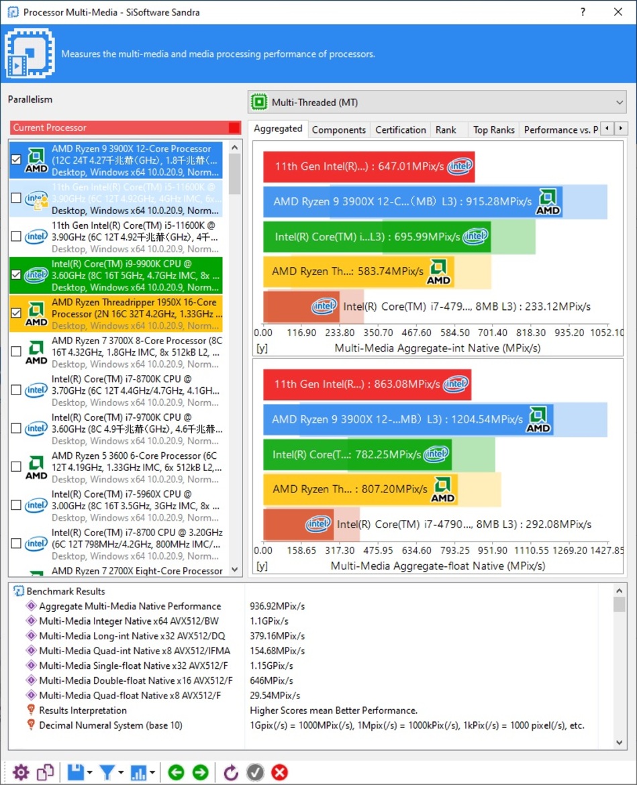Click the 936.92MPix/s aggregate value
Image resolution: width=637 pixels, height=785 pixels.
click(x=277, y=606)
